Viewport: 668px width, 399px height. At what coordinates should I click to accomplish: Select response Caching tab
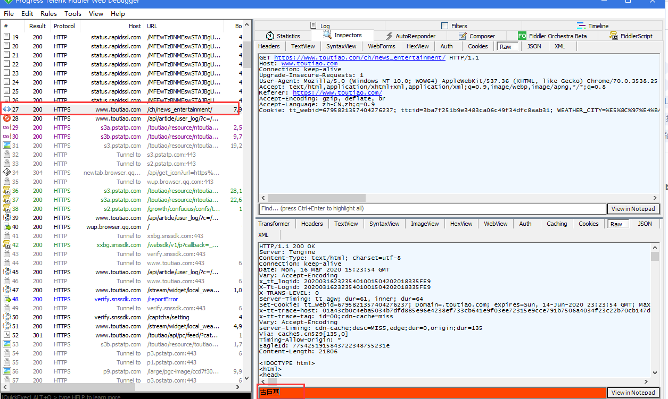557,224
